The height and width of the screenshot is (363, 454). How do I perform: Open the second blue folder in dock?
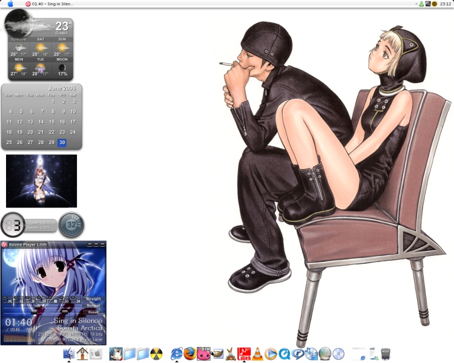coord(143,354)
